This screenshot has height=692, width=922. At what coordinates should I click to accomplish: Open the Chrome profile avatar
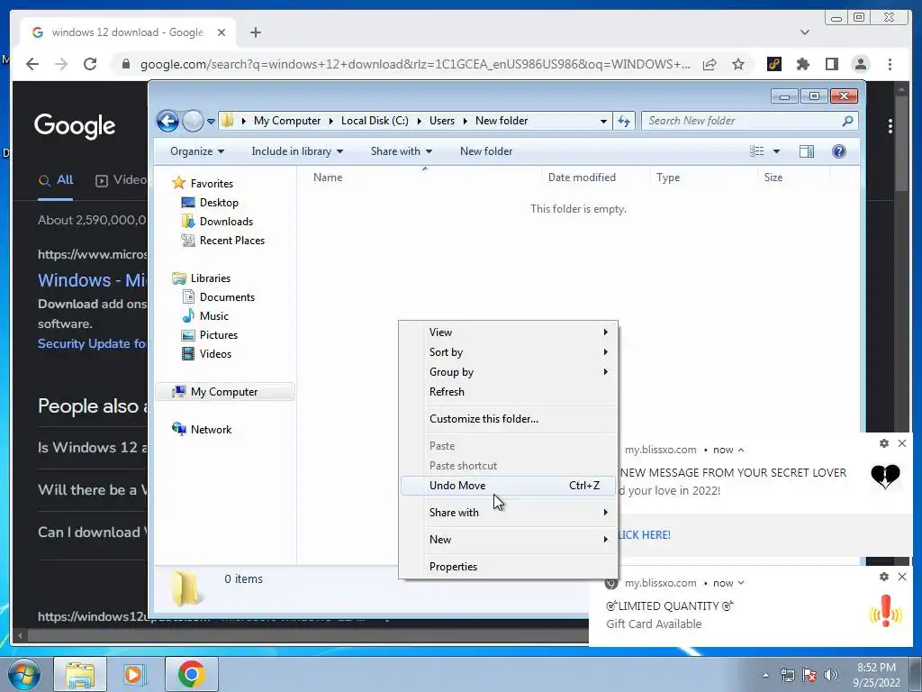[861, 64]
